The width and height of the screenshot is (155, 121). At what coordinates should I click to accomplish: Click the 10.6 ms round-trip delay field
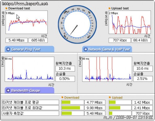(x=143, y=69)
